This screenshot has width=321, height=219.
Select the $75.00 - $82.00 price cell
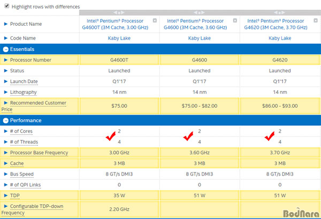pos(200,106)
